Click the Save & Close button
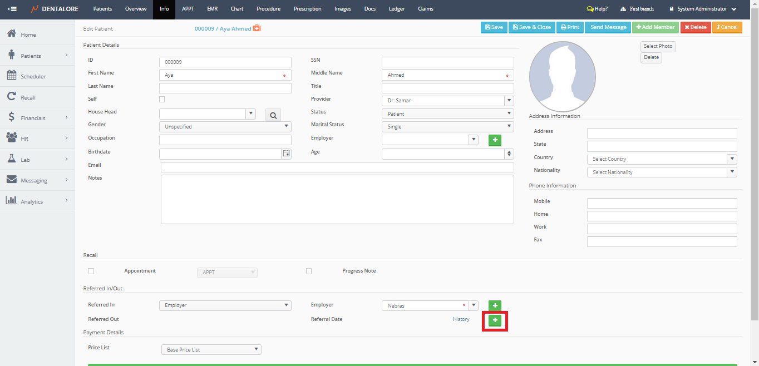Image resolution: width=759 pixels, height=366 pixels. tap(531, 27)
